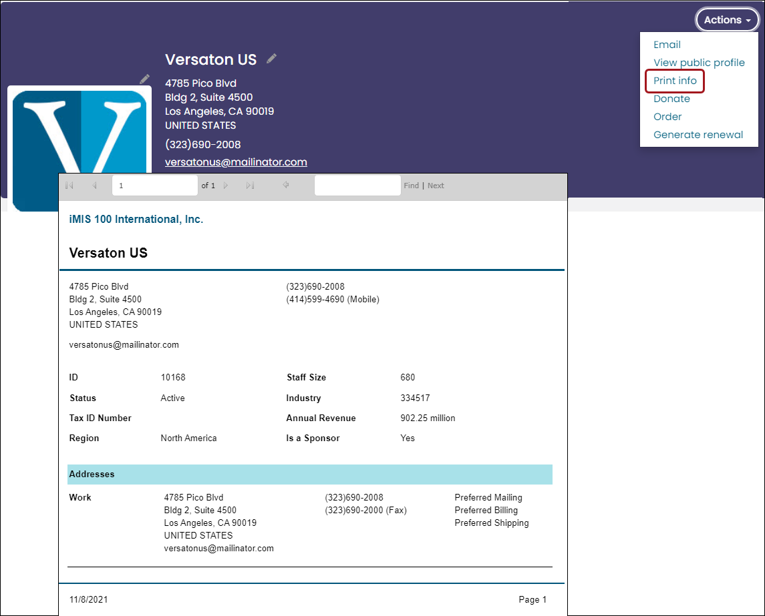Select email in the Work address block
Viewport: 765px width, 616px height.
click(x=218, y=548)
